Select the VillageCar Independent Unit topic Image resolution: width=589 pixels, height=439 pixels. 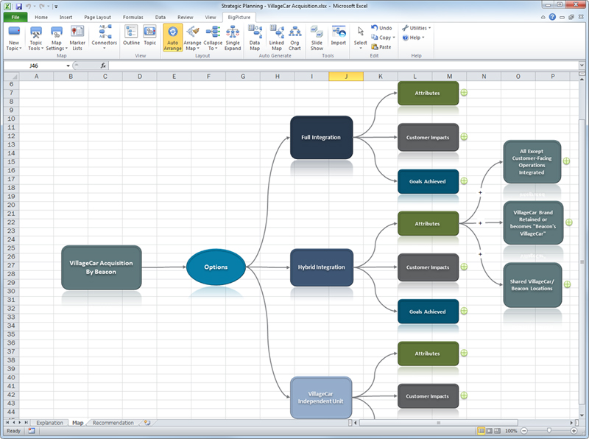tap(321, 398)
